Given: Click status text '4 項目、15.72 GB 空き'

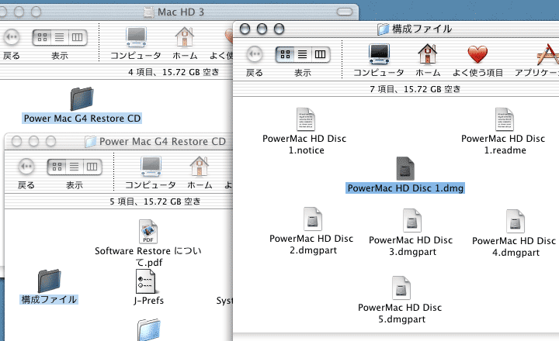Looking at the screenshot, I should click(x=174, y=72).
